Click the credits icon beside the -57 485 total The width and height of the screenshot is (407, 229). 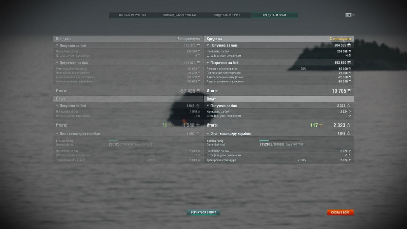point(198,91)
